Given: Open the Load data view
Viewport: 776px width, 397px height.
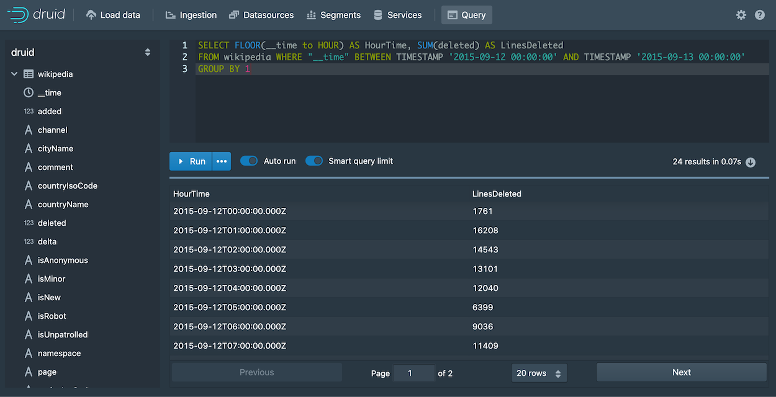Looking at the screenshot, I should (x=113, y=15).
